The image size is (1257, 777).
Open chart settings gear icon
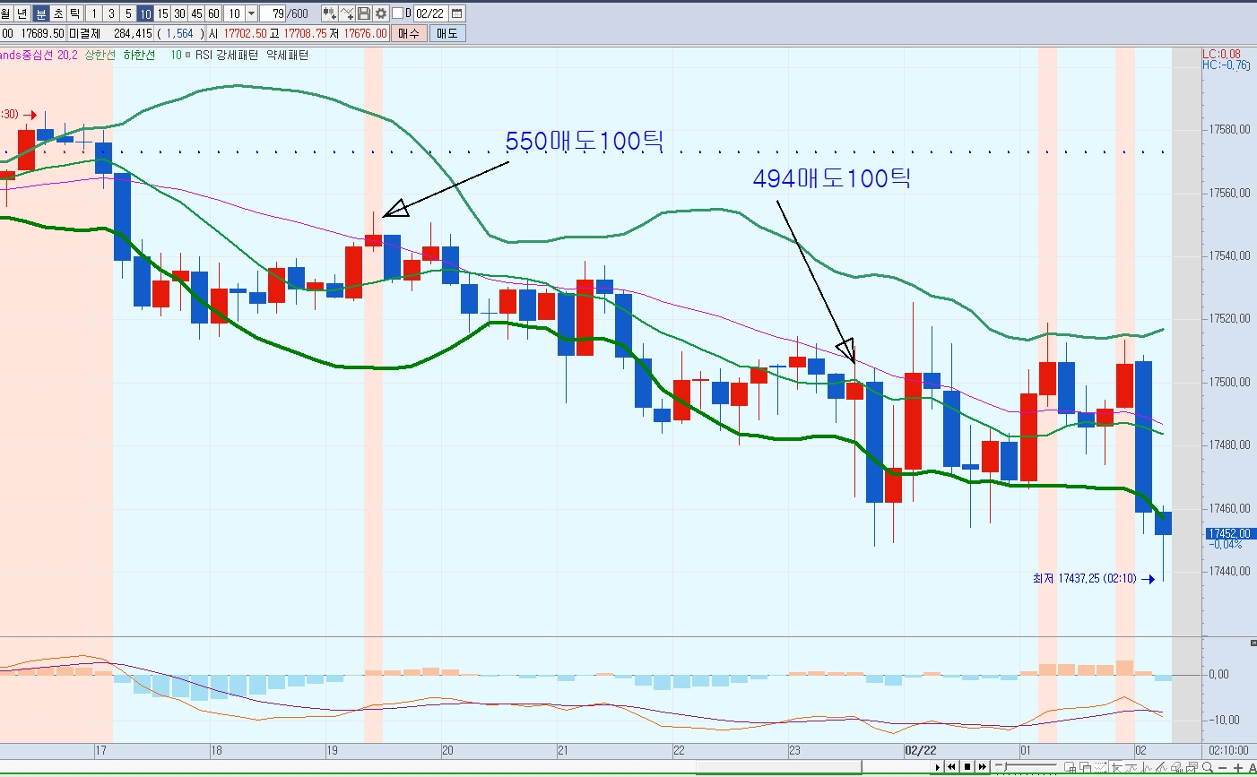coord(381,13)
